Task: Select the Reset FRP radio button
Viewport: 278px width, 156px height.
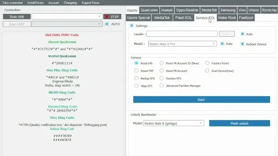Action: pos(136,71)
